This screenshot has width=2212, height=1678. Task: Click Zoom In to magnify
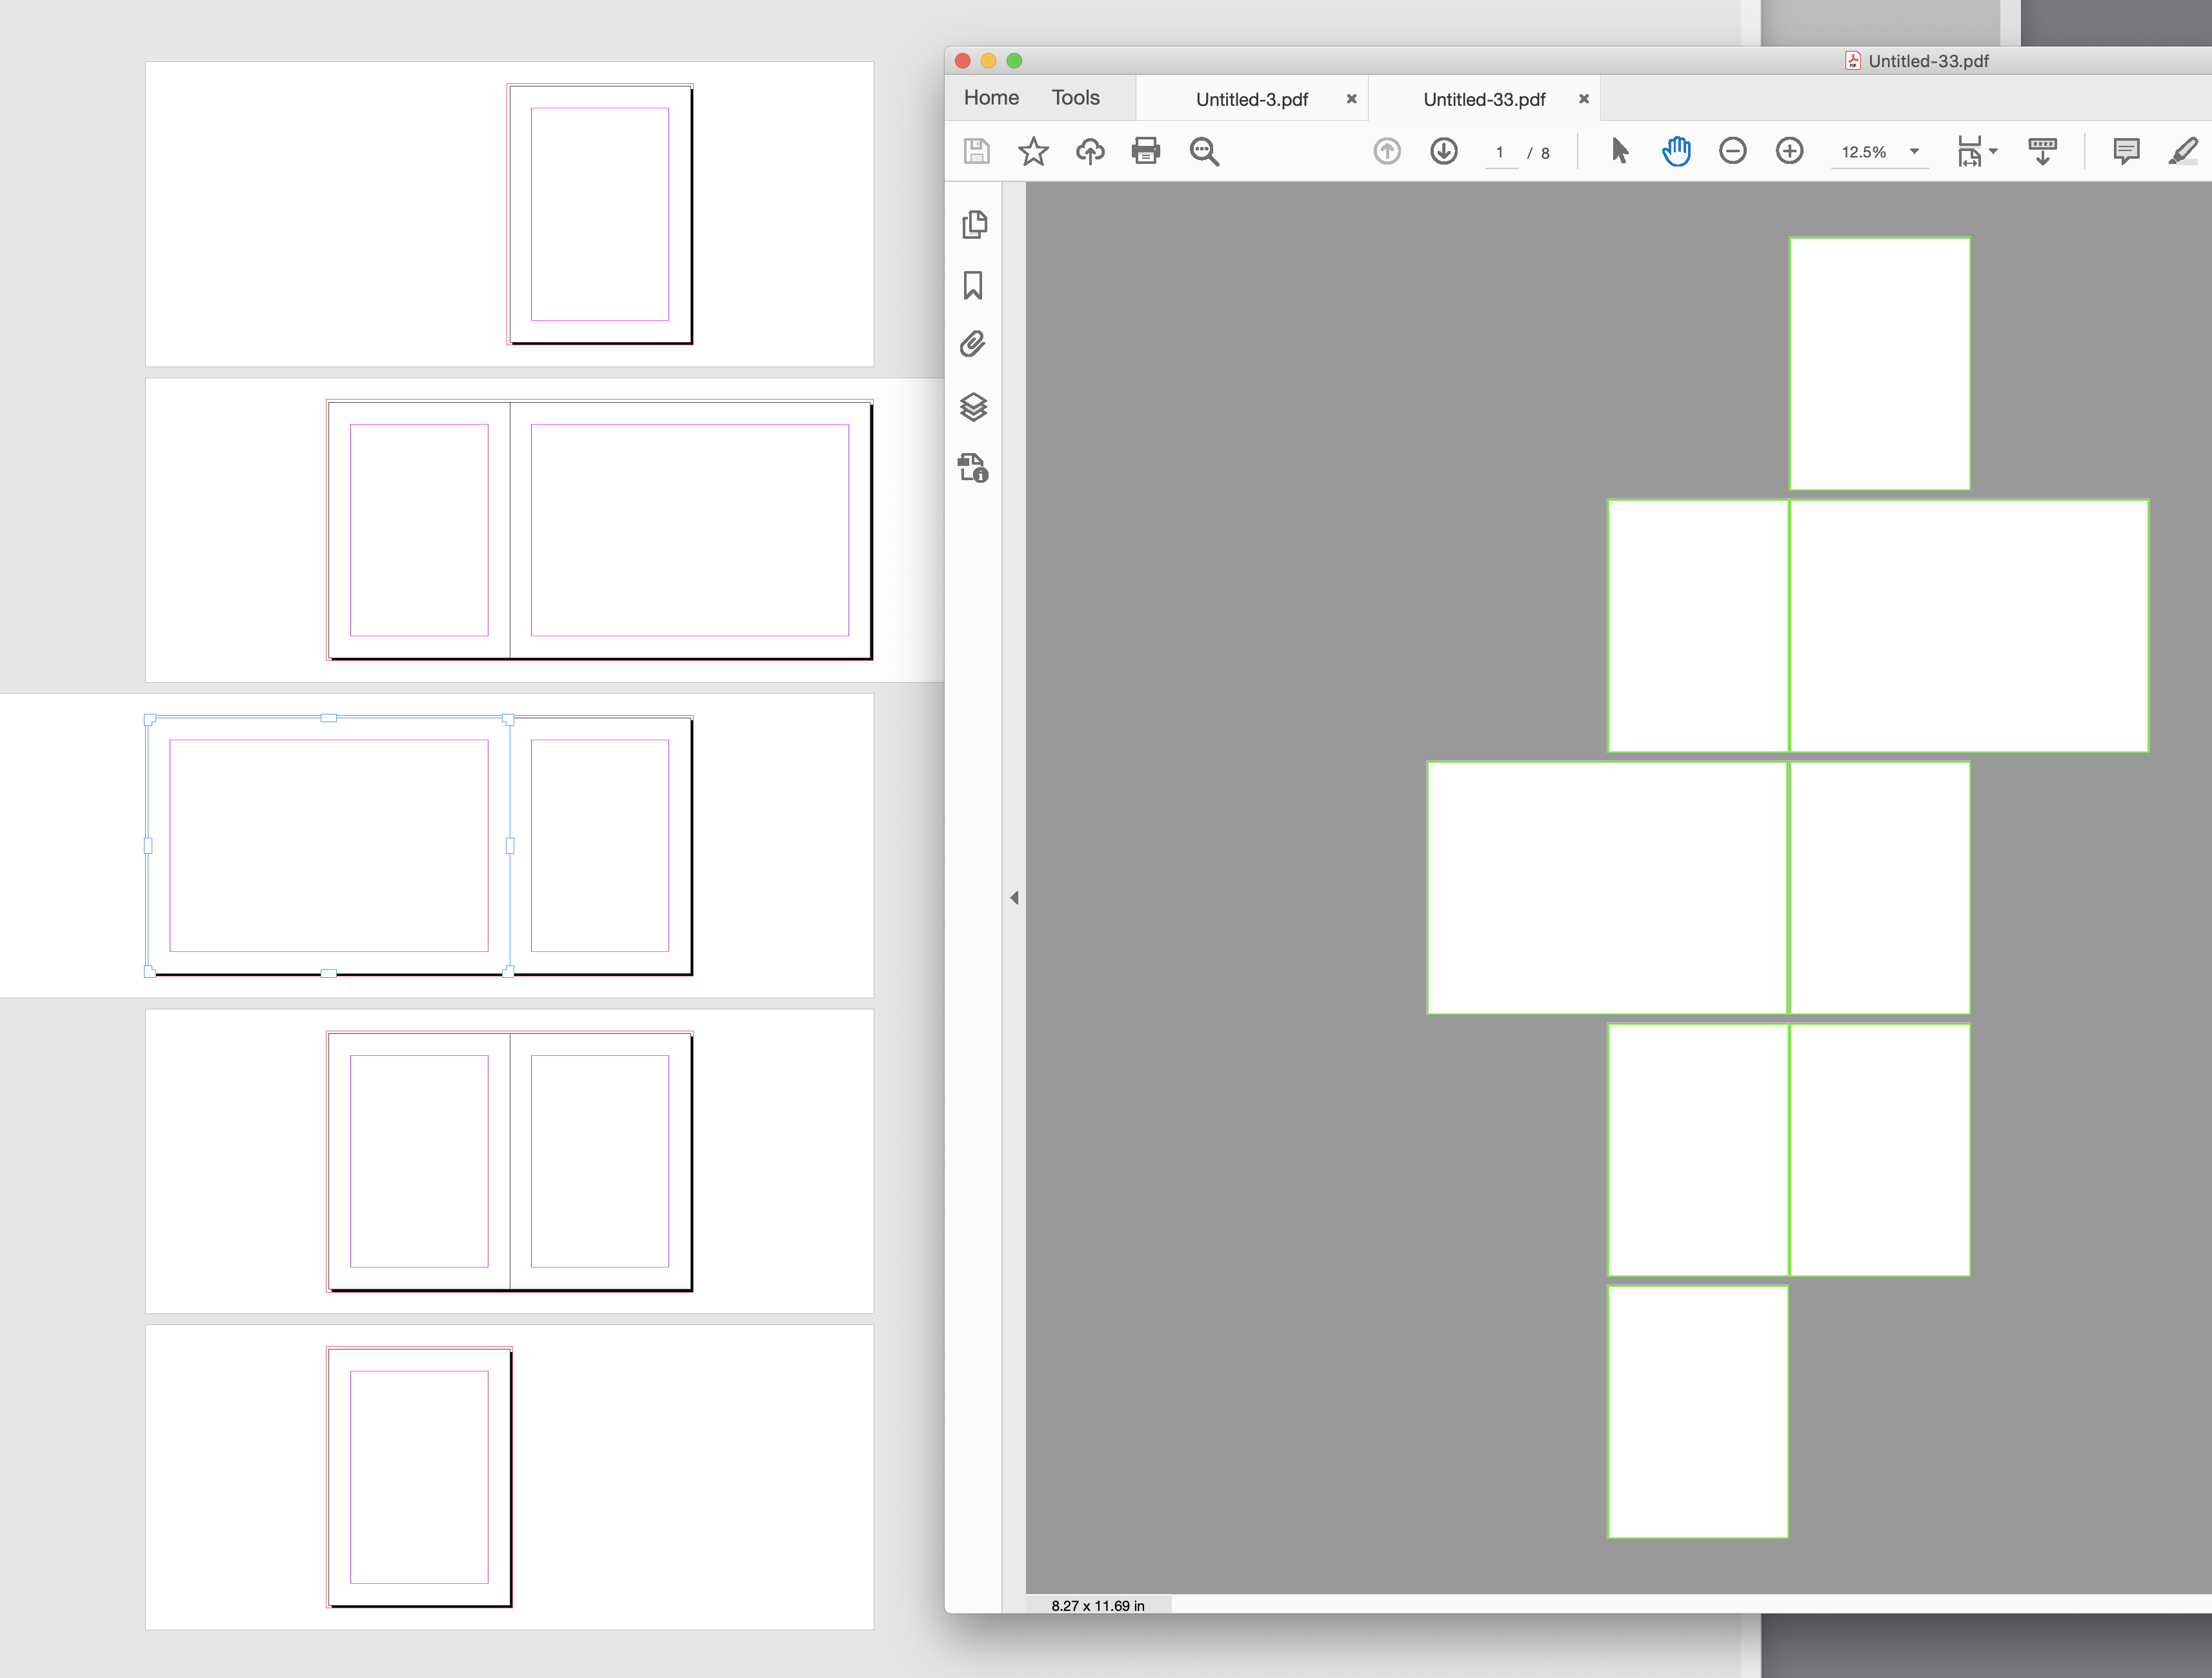click(1790, 151)
